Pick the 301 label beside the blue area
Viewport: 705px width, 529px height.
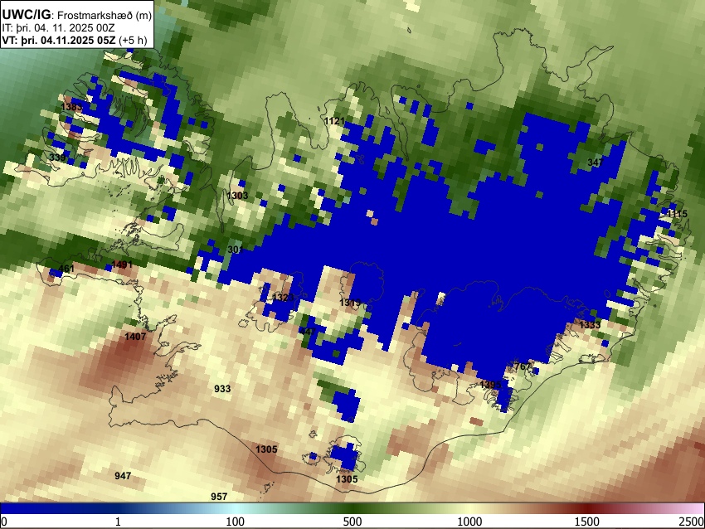tap(235, 250)
